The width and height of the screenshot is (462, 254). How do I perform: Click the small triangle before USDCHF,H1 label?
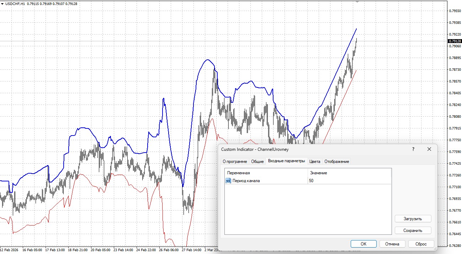(x=2, y=4)
